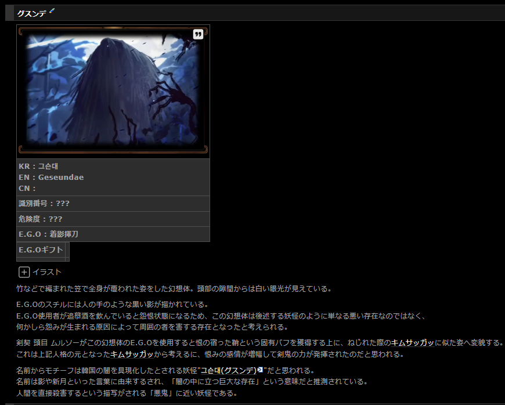Expand the イラスト section plus icon
505x405 pixels.
click(x=24, y=272)
